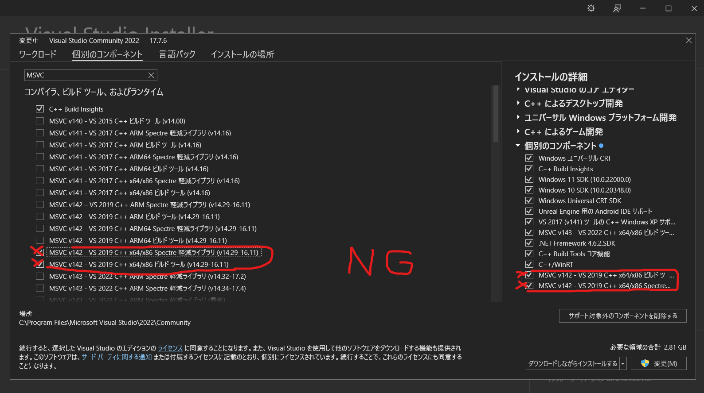The image size is (704, 393).
Task: Close the modify dialog with X
Action: point(688,40)
